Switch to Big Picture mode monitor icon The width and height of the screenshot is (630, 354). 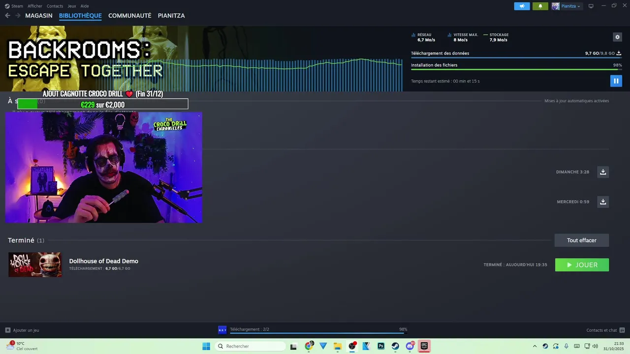pos(591,6)
